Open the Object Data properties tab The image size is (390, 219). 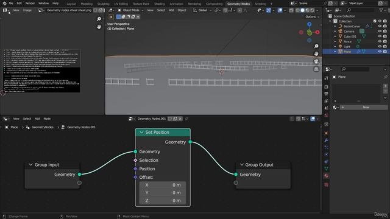point(327,169)
